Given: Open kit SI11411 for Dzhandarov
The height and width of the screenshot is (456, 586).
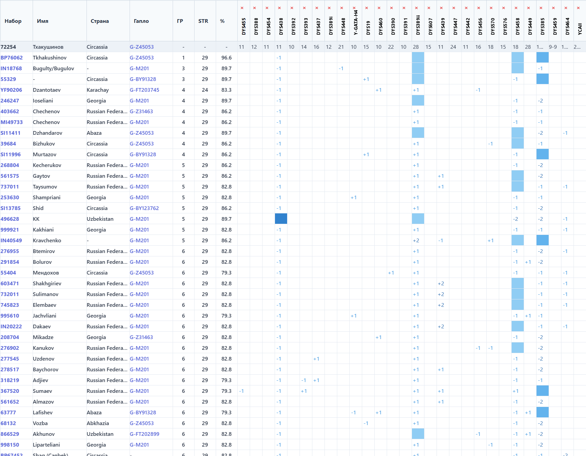Looking at the screenshot, I should (x=10, y=133).
